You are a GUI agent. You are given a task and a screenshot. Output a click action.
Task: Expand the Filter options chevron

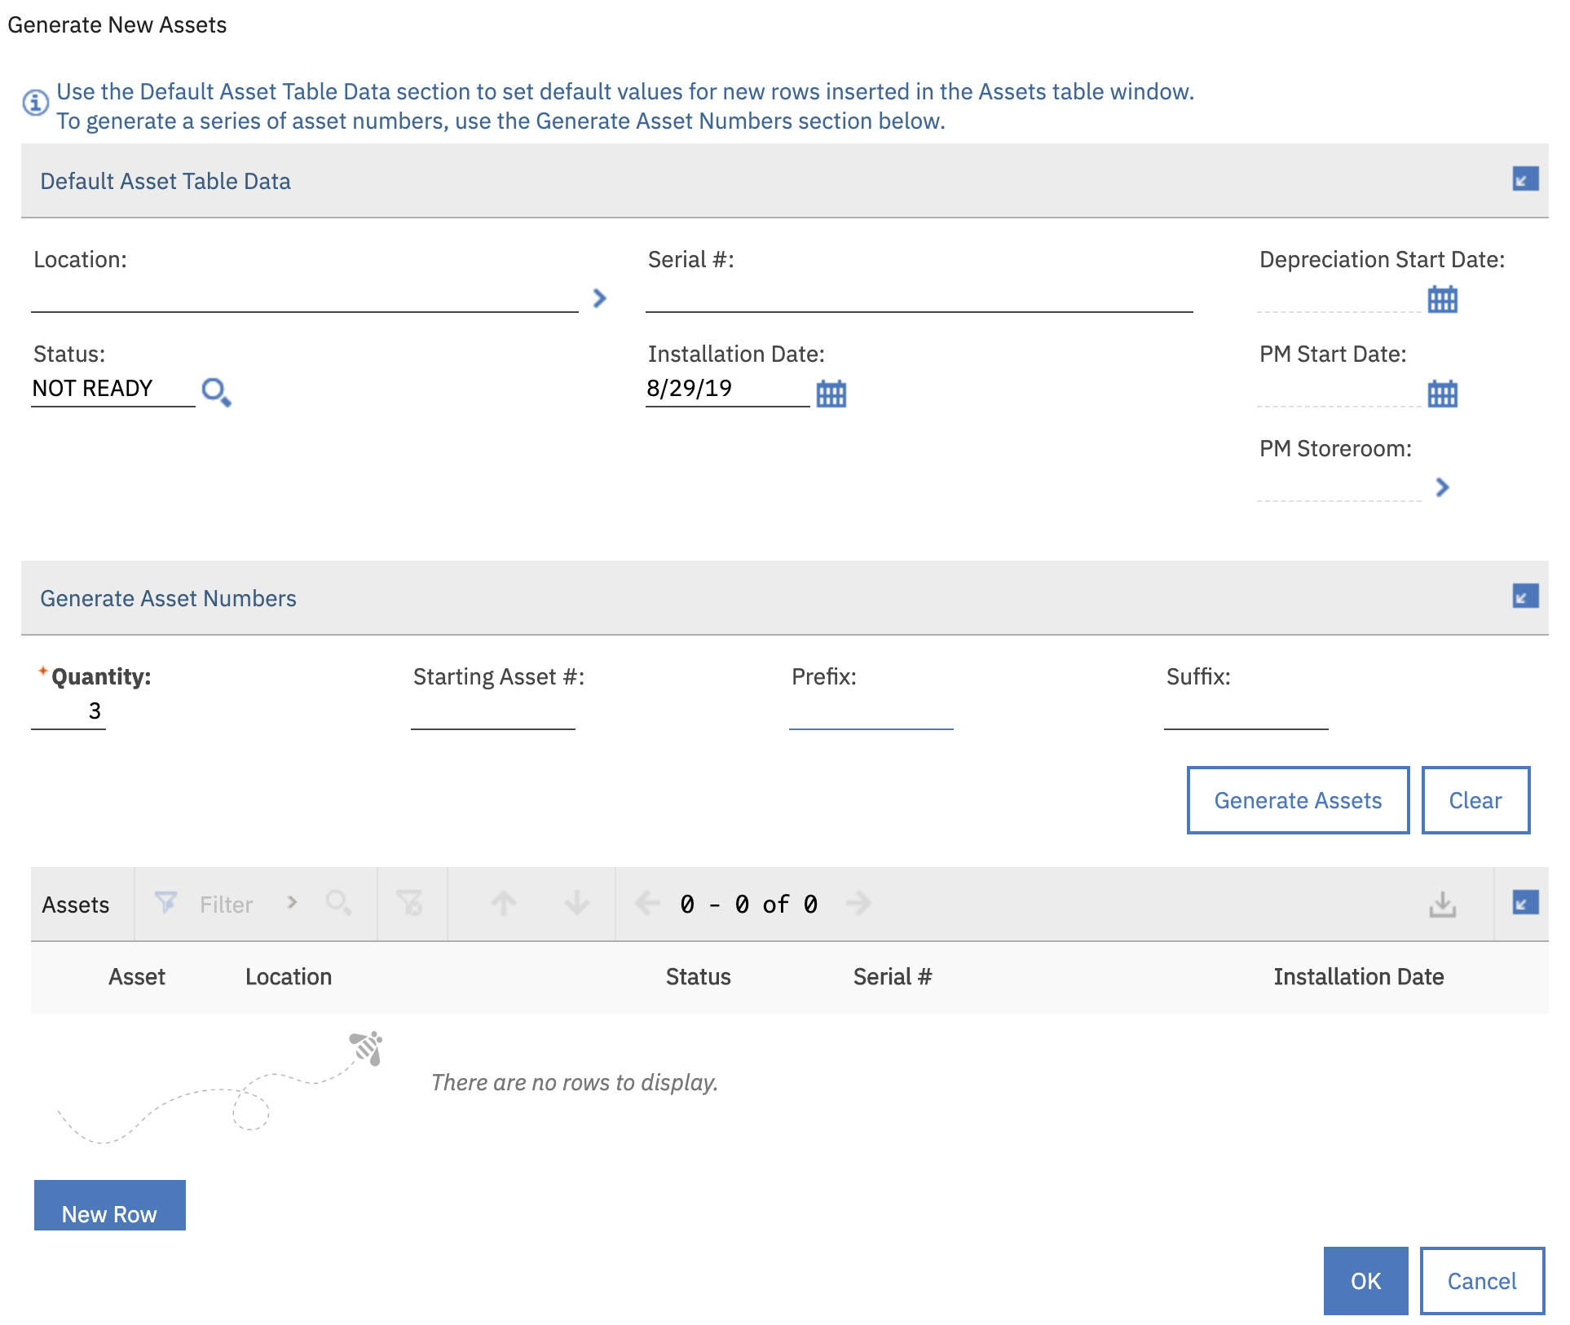[292, 903]
